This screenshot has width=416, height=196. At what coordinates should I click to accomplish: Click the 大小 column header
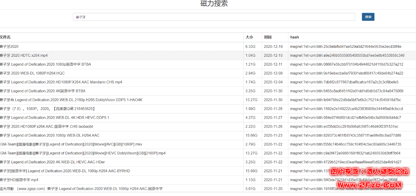click(249, 37)
